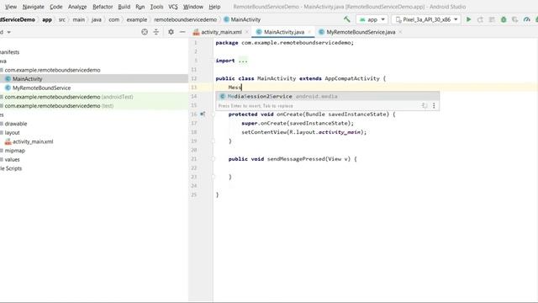Click the MainActivity class icon in breadcrumb
This screenshot has width=538, height=303.
tap(226, 19)
